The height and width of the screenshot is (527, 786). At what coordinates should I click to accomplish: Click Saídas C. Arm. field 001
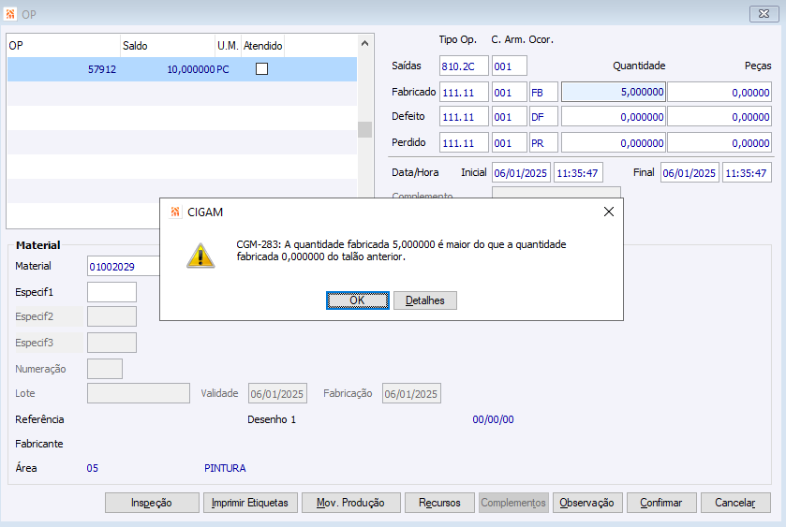pyautogui.click(x=510, y=66)
